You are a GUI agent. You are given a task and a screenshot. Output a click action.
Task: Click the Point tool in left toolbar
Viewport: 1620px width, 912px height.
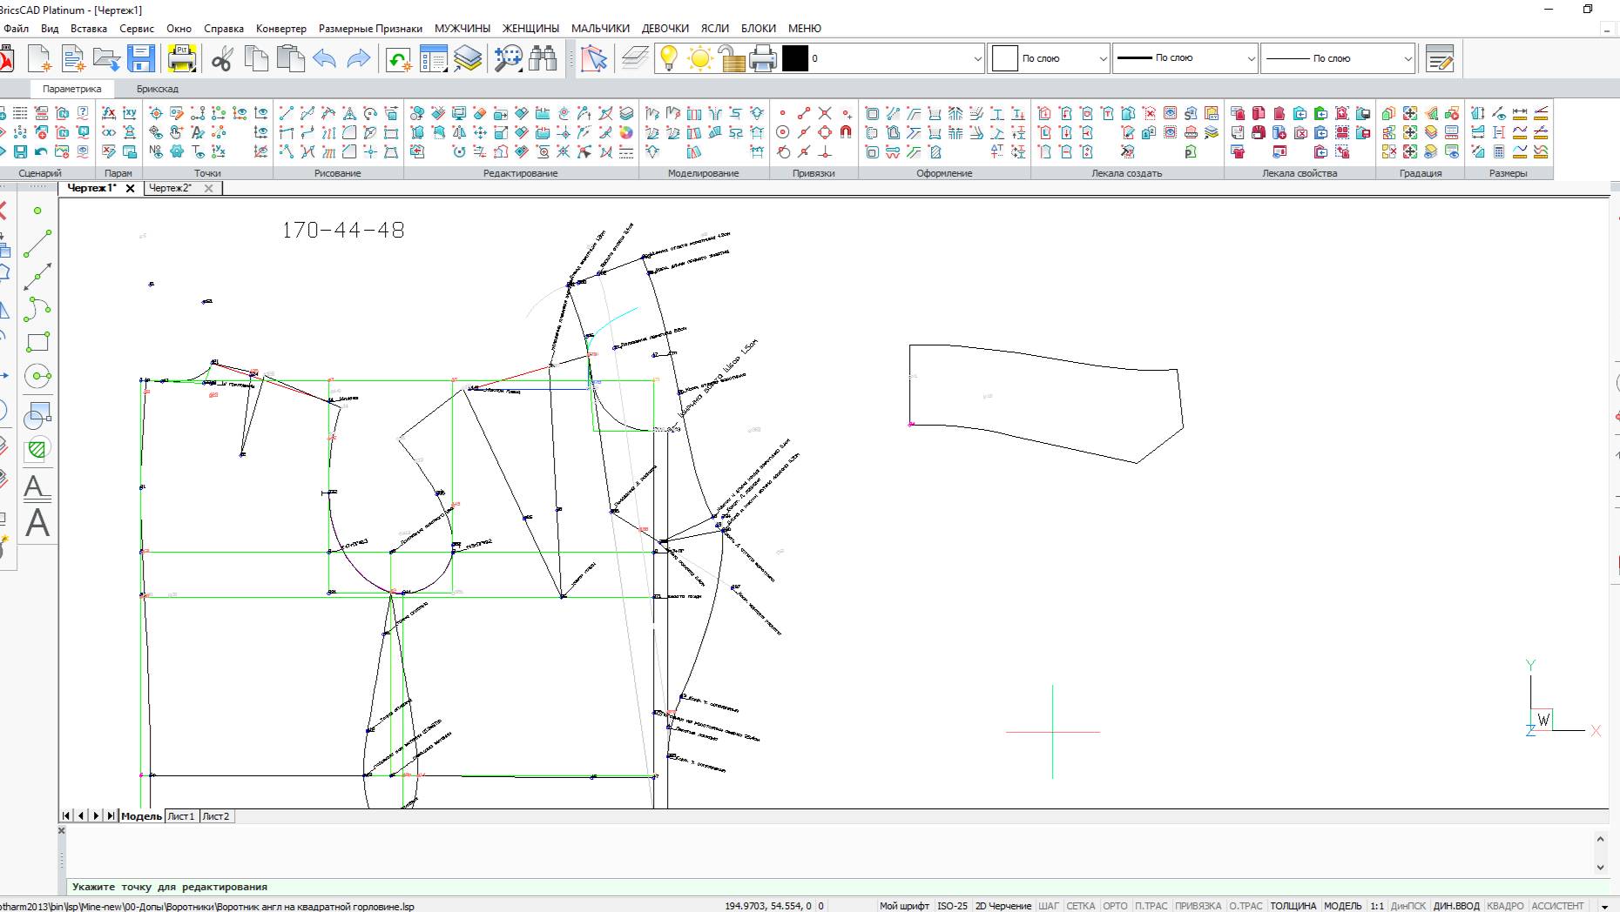37,211
